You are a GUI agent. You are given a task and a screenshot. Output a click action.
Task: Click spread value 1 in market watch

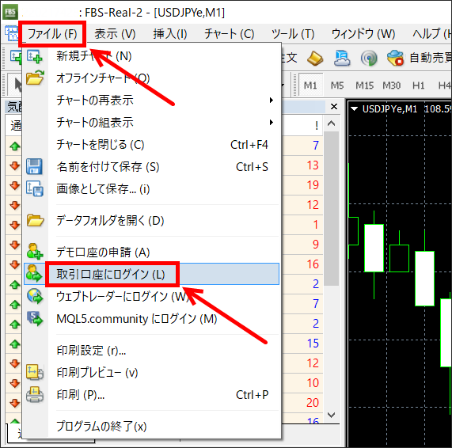tap(316, 225)
